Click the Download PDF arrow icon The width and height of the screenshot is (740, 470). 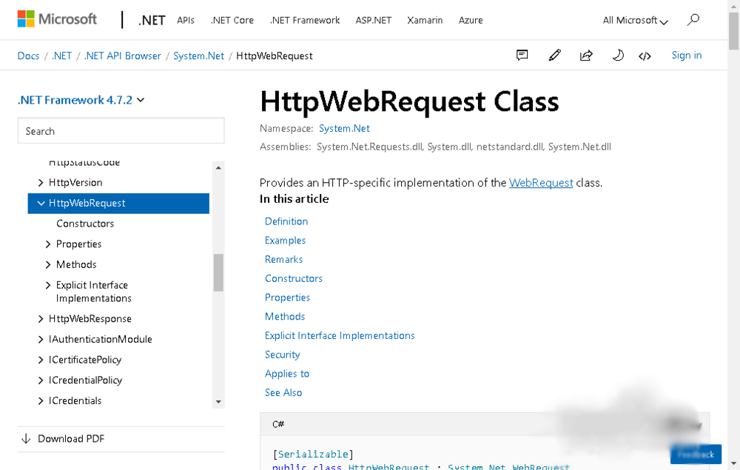26,439
